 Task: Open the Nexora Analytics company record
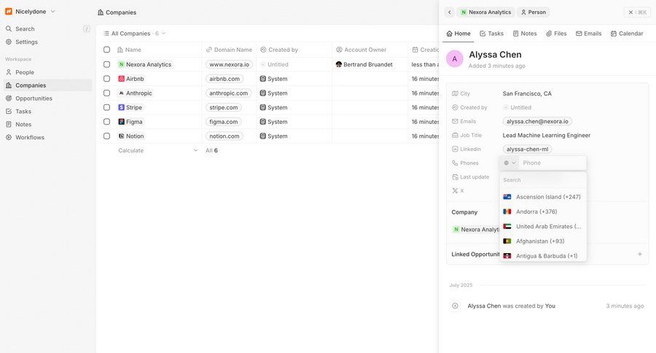point(145,64)
